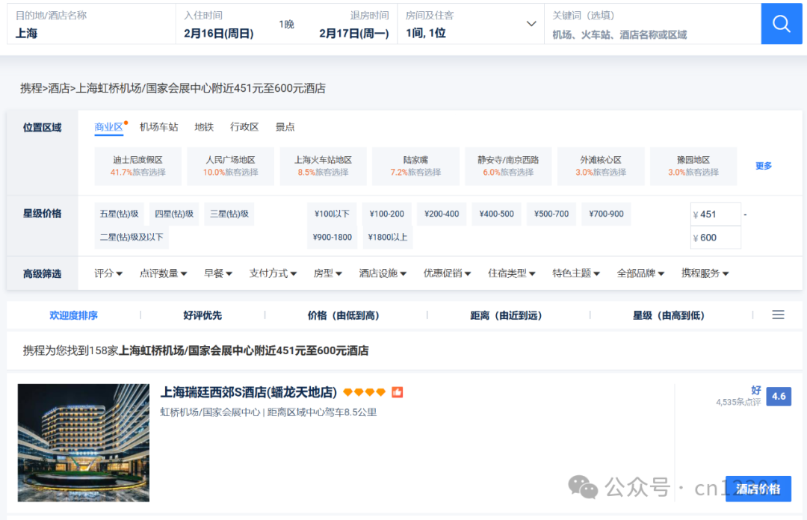Sort by 好评优先
807x520 pixels.
click(202, 315)
